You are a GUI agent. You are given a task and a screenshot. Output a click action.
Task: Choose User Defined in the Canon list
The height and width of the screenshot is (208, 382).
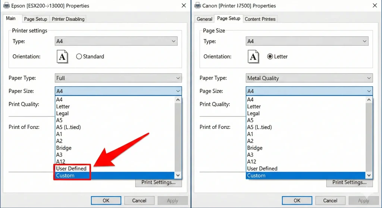pos(306,169)
